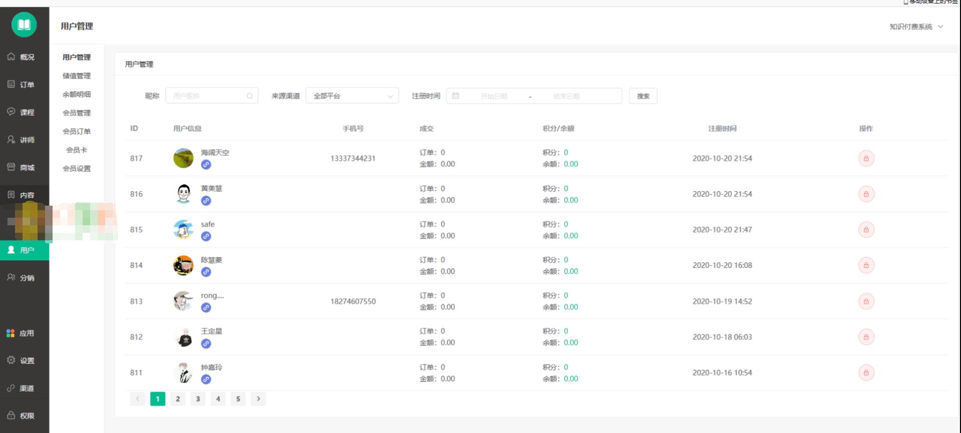Click the green book logo icon
Viewport: 961px width, 433px height.
[x=24, y=25]
